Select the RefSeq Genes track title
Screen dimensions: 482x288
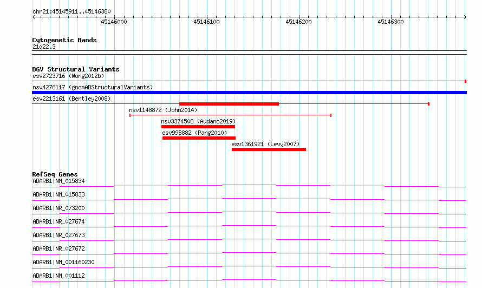(x=55, y=174)
